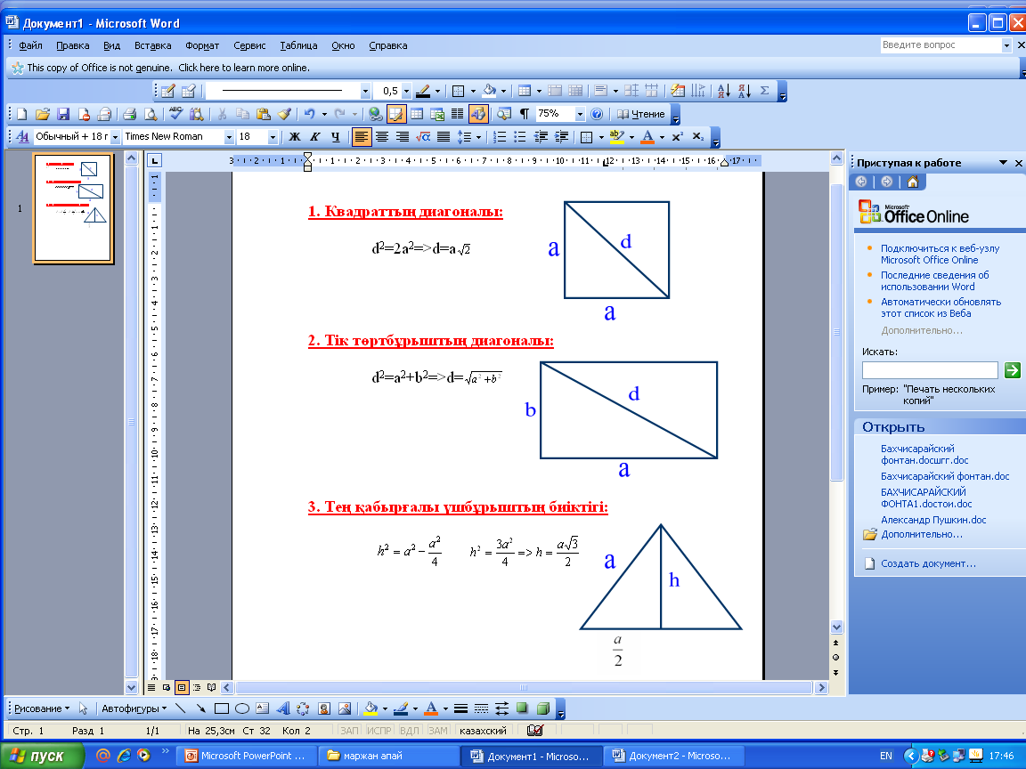Select the WordArt insert icon
Image resolution: width=1026 pixels, height=769 pixels.
282,708
